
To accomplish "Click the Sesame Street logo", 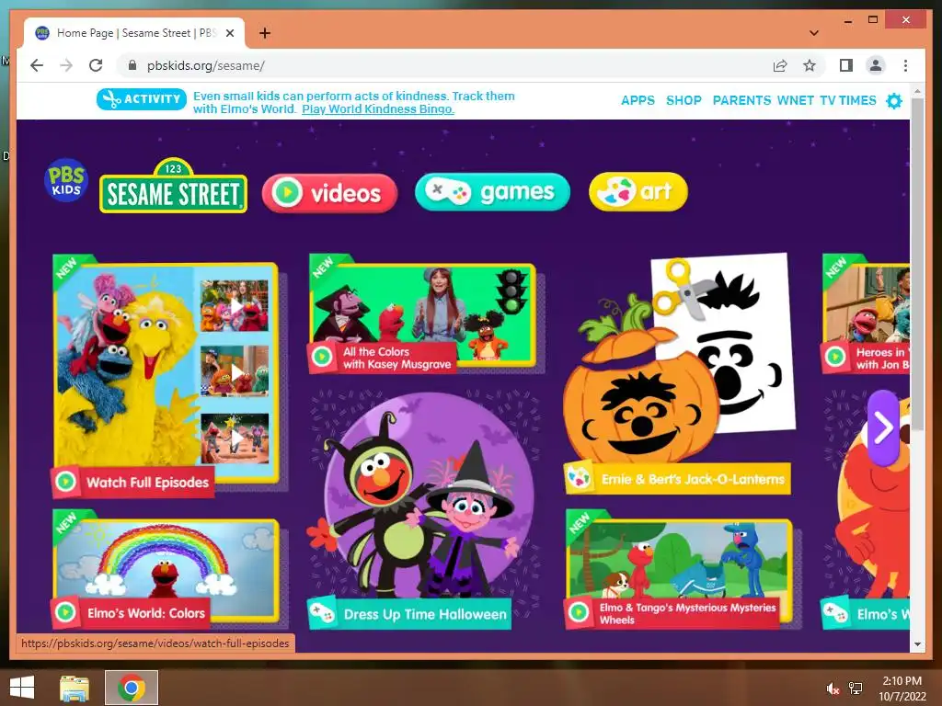I will click(x=173, y=186).
